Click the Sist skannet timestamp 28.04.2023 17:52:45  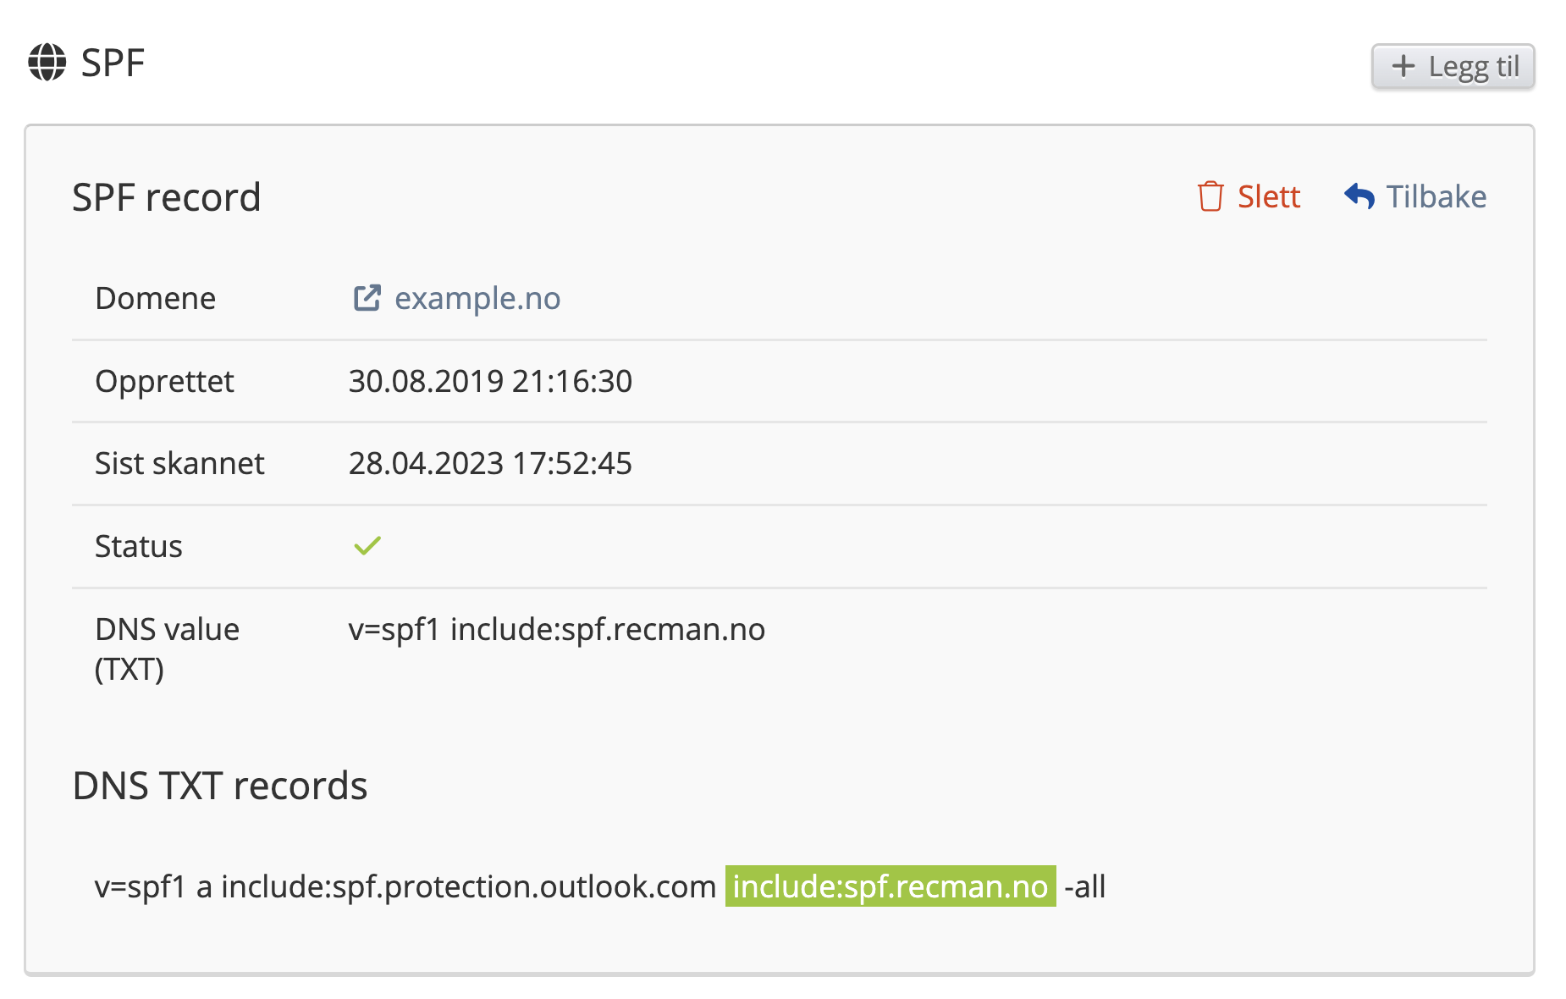pyautogui.click(x=490, y=463)
